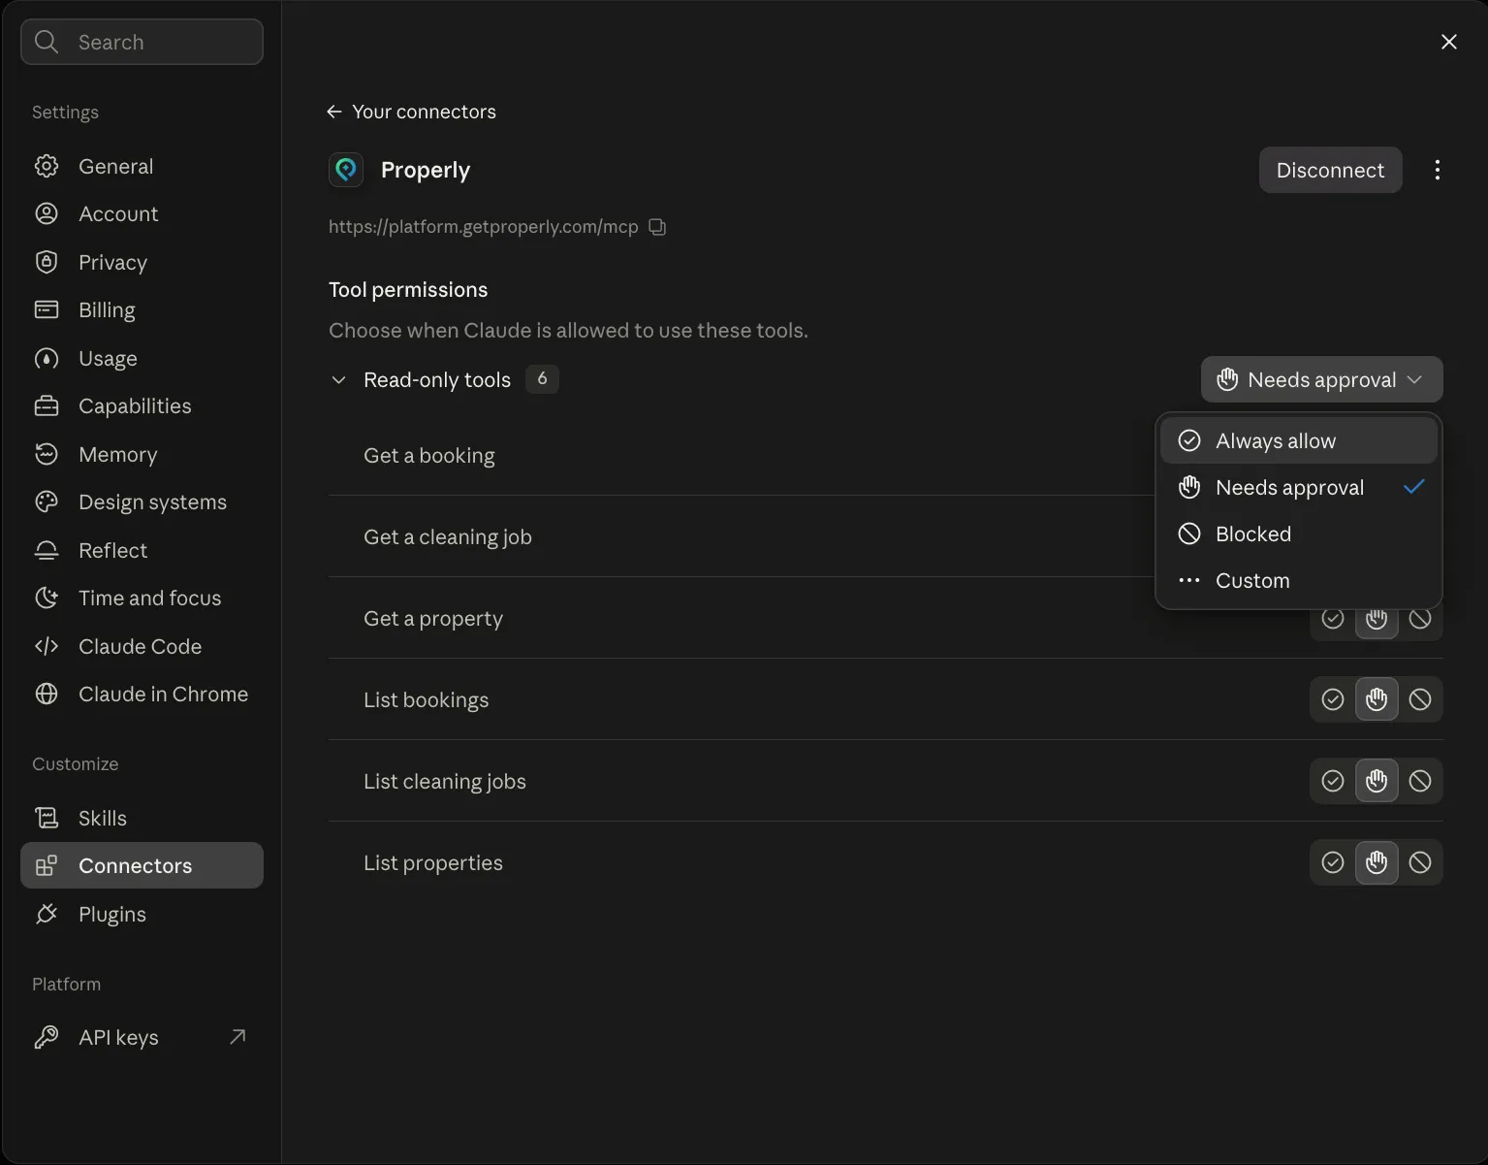Choose Needs approval in the dropdown list
This screenshot has width=1488, height=1165.
[x=1298, y=487]
